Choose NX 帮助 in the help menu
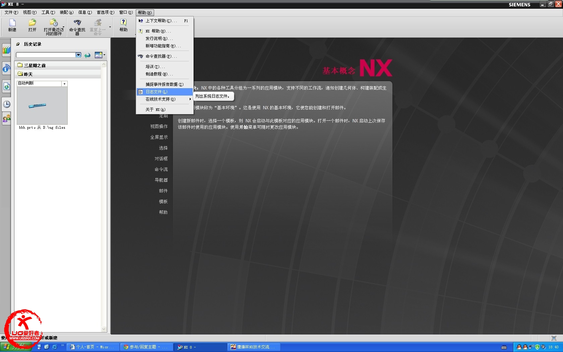This screenshot has height=352, width=563. (x=165, y=31)
